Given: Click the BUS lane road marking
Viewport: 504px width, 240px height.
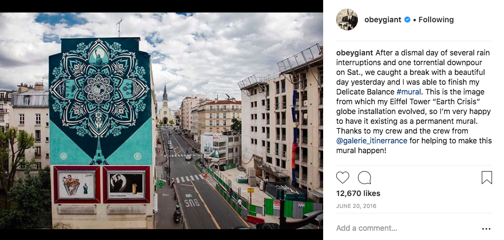Looking at the screenshot, I should click(x=192, y=203).
